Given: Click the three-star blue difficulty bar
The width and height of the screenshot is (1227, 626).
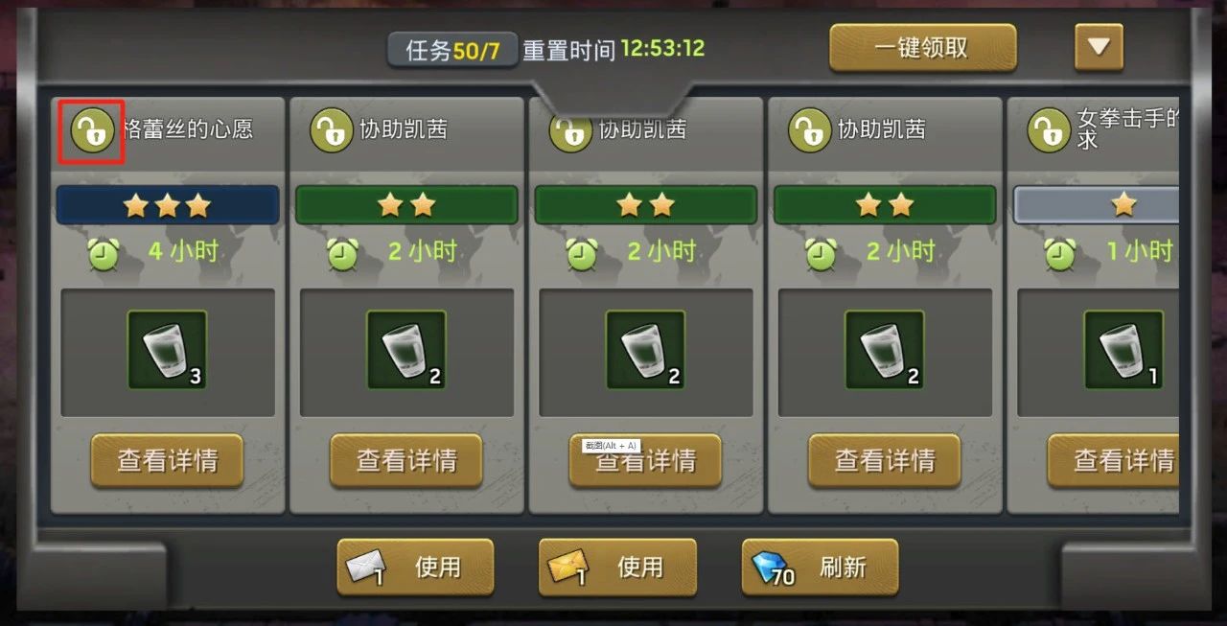Looking at the screenshot, I should click(168, 205).
